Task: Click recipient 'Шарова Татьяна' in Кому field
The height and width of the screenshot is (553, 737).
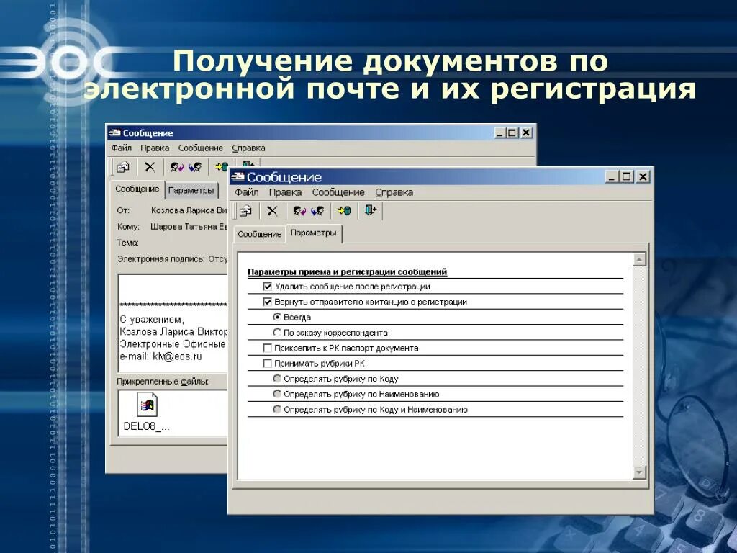Action: pyautogui.click(x=189, y=227)
